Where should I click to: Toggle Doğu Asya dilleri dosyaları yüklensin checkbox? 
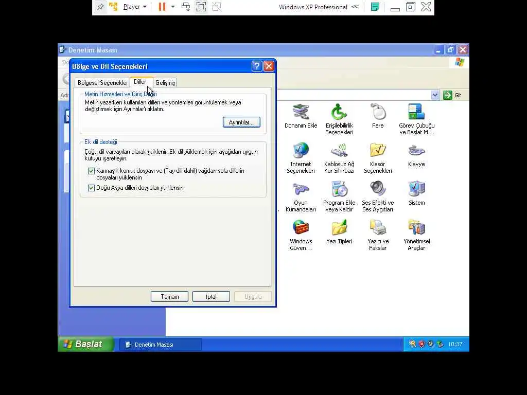point(91,188)
